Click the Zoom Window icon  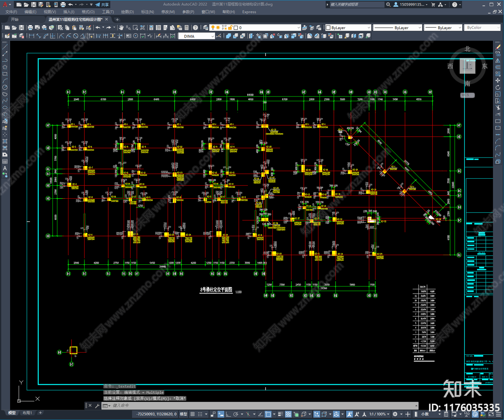coord(135,28)
